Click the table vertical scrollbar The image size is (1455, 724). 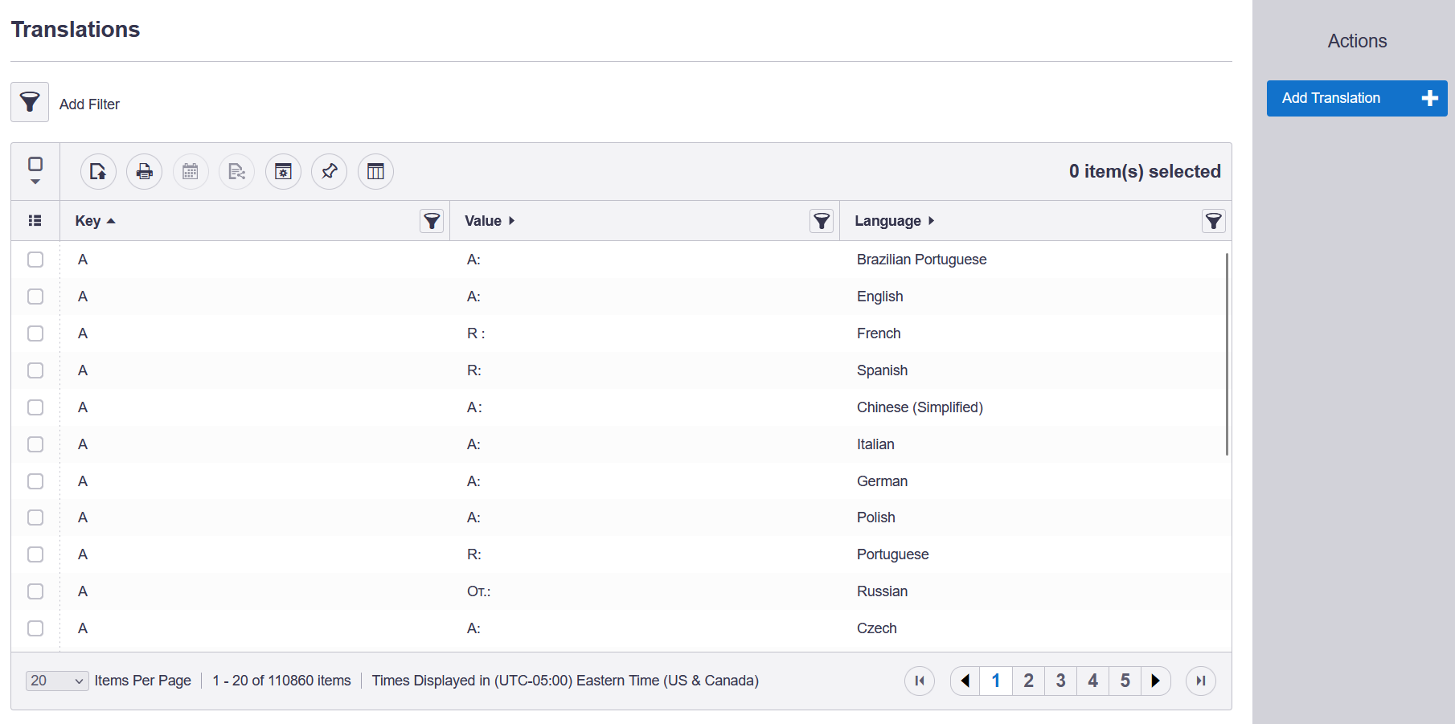click(x=1227, y=354)
